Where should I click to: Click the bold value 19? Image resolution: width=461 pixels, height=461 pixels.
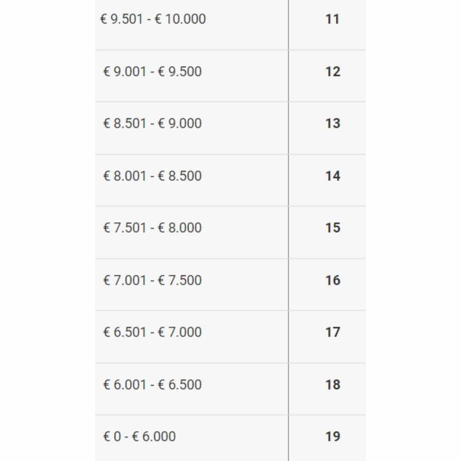(x=333, y=436)
